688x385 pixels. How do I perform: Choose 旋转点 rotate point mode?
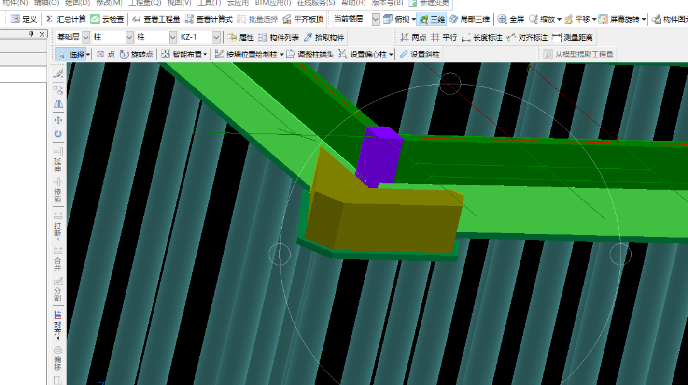(x=136, y=55)
